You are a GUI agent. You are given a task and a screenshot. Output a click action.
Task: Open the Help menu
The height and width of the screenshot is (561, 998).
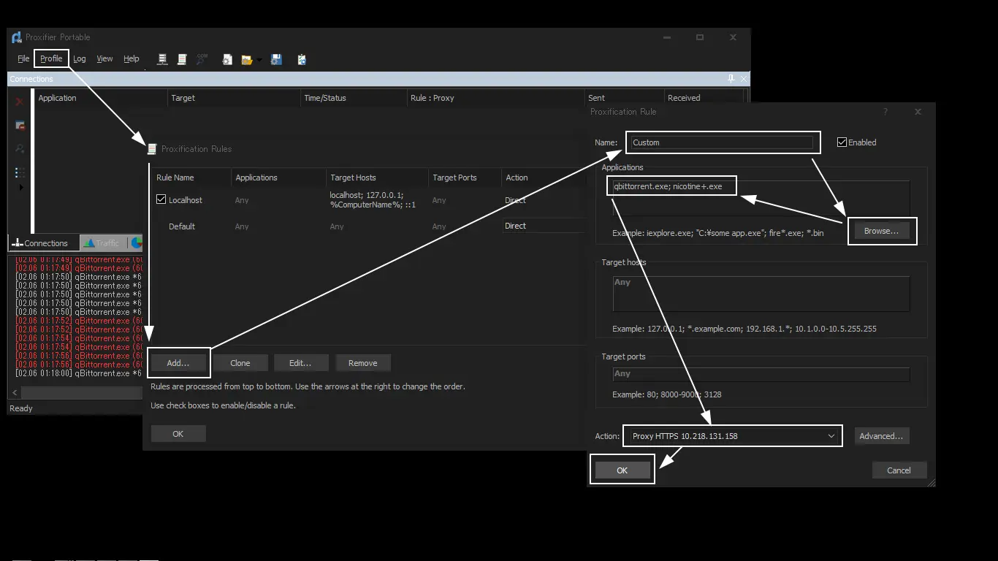(132, 58)
